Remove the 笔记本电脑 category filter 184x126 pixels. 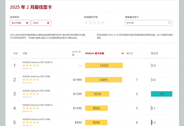click(27, 23)
